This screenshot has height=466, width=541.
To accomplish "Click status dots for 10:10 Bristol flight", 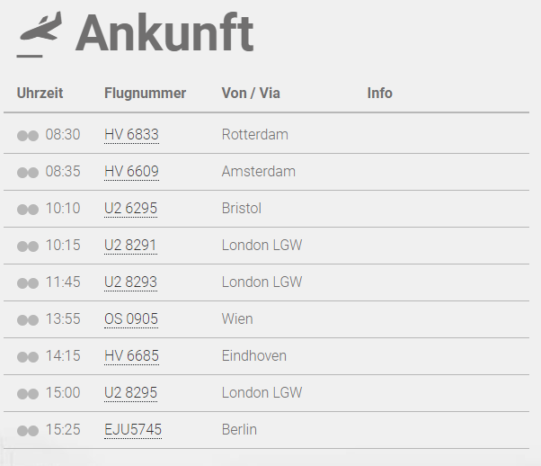I will point(28,210).
